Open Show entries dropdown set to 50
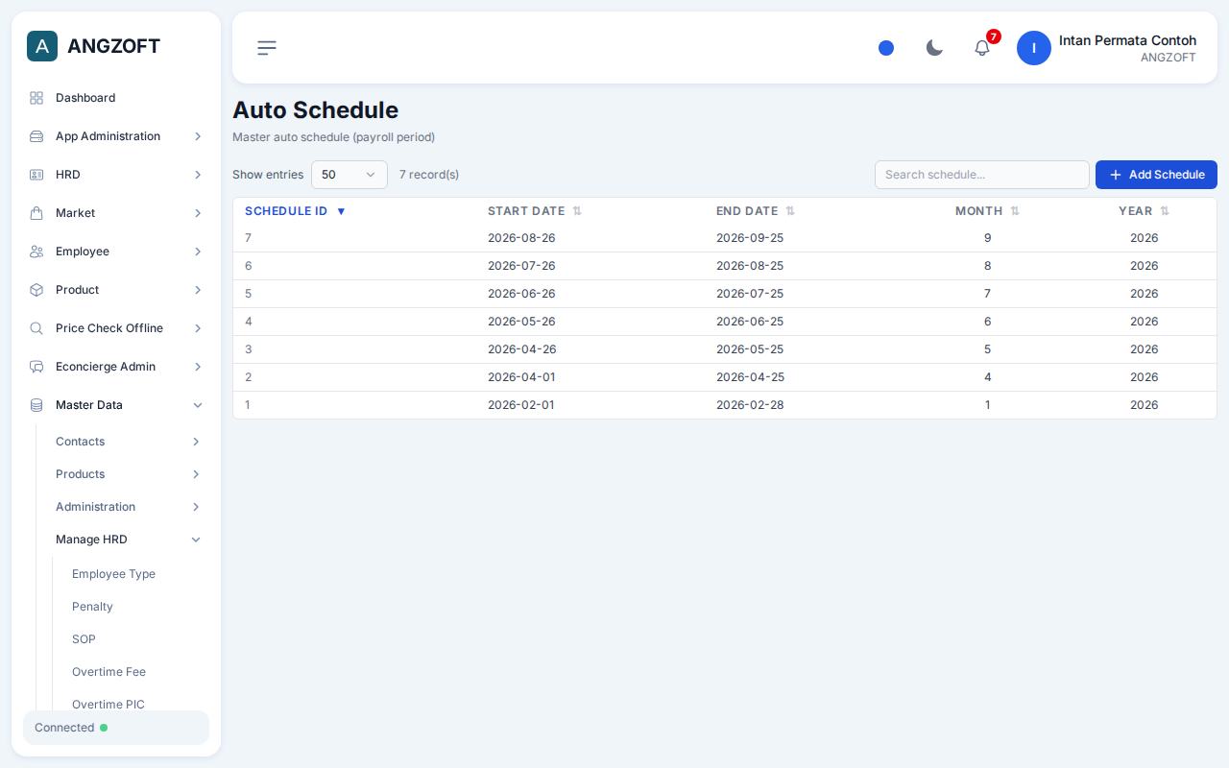1229x768 pixels. [349, 175]
